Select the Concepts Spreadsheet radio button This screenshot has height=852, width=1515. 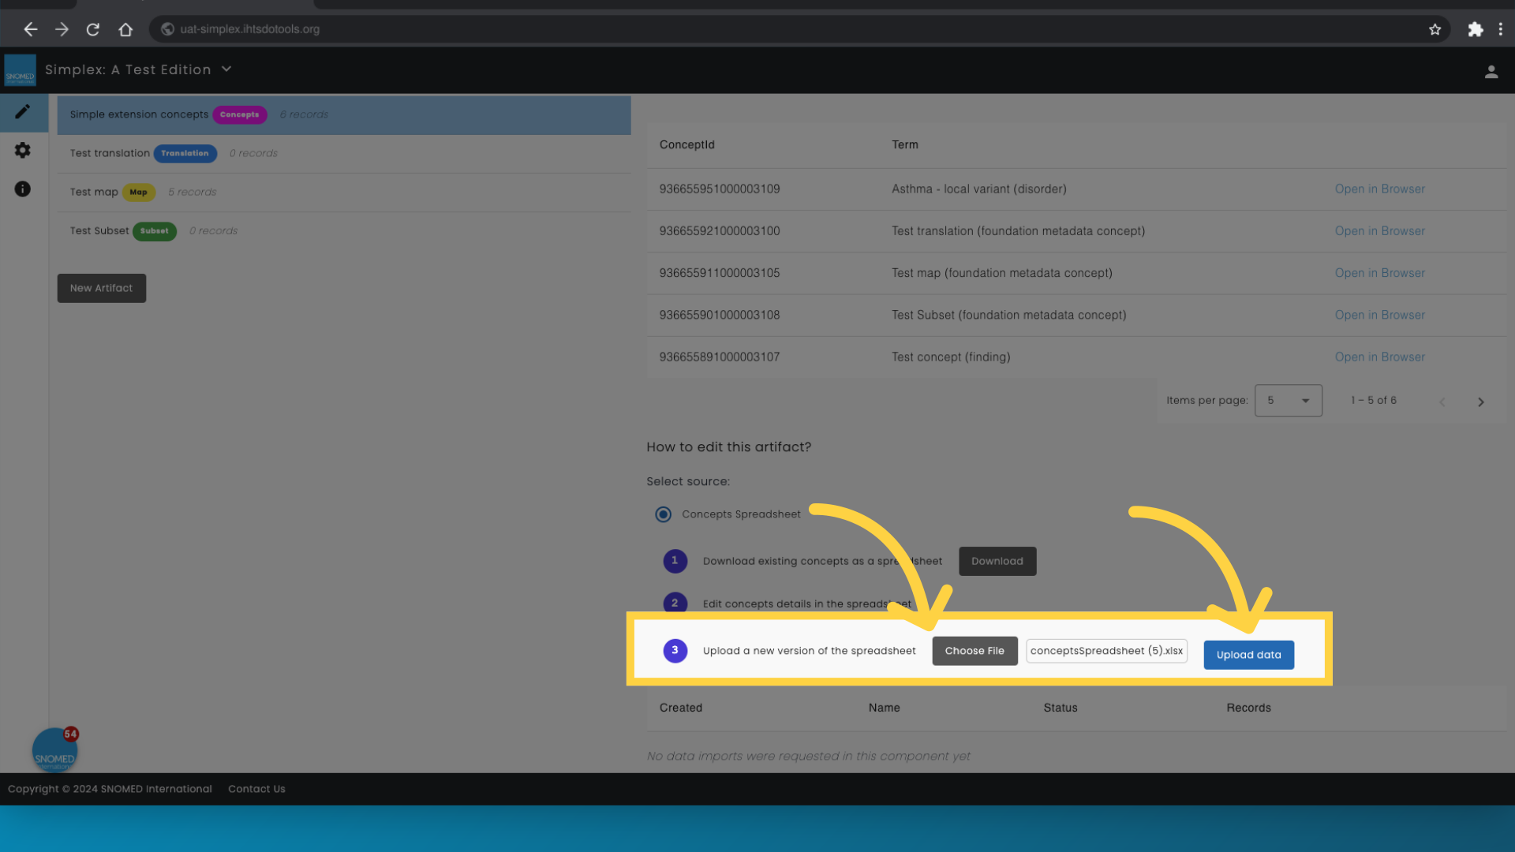tap(663, 514)
